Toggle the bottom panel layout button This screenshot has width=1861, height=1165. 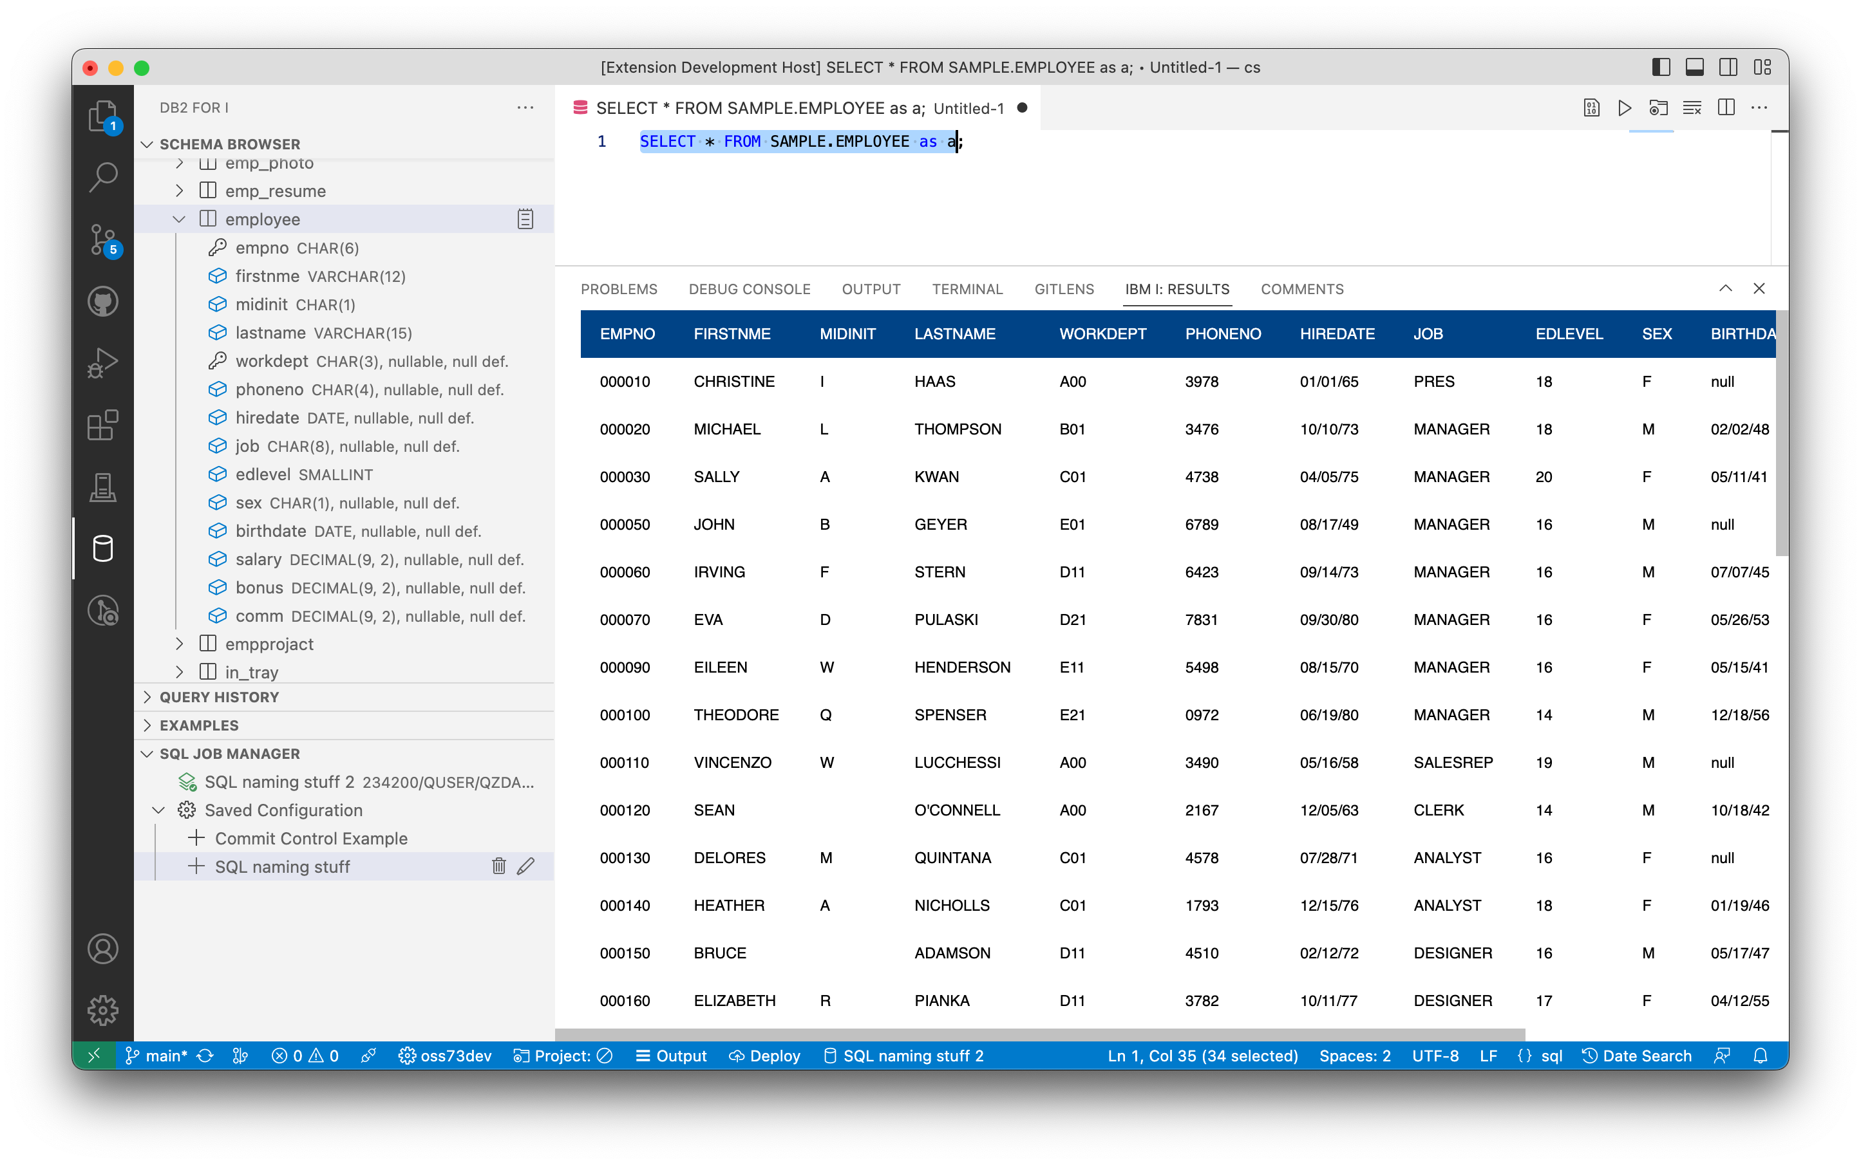pos(1694,68)
